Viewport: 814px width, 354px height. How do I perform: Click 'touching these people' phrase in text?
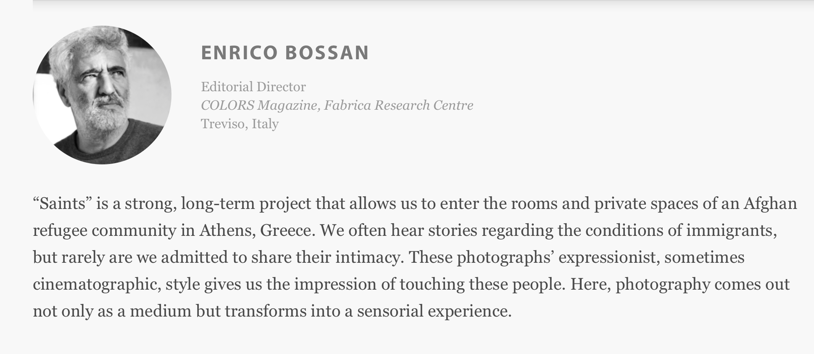[x=482, y=285]
